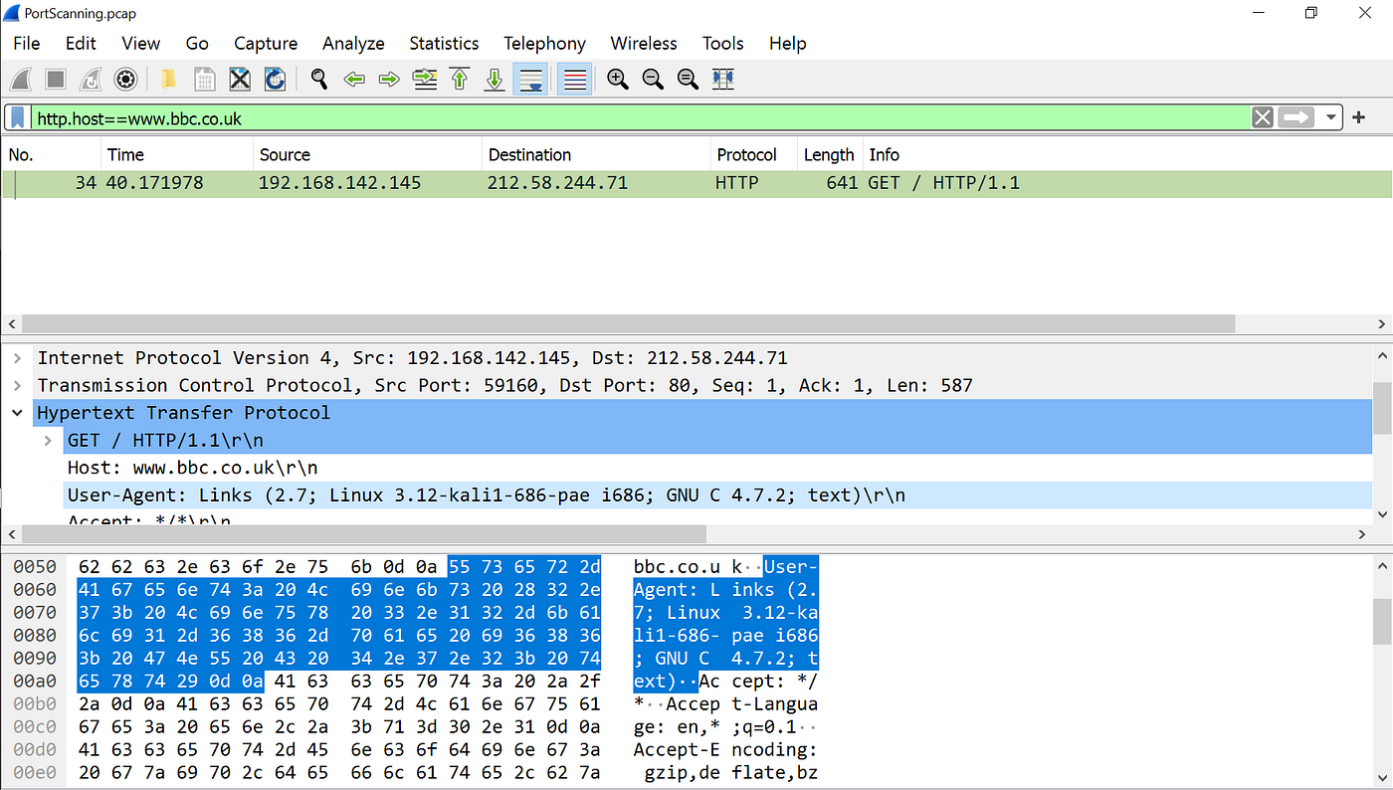Toggle packet list colorization rules
The height and width of the screenshot is (790, 1393).
pyautogui.click(x=574, y=80)
